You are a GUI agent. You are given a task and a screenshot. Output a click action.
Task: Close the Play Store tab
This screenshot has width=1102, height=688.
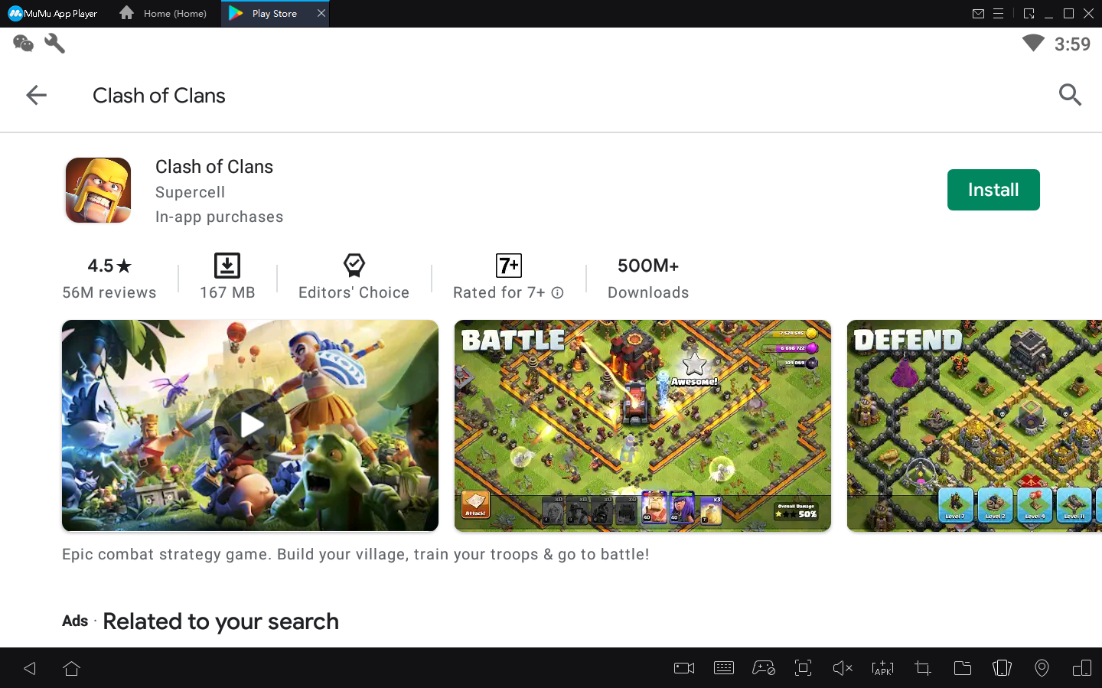[321, 13]
